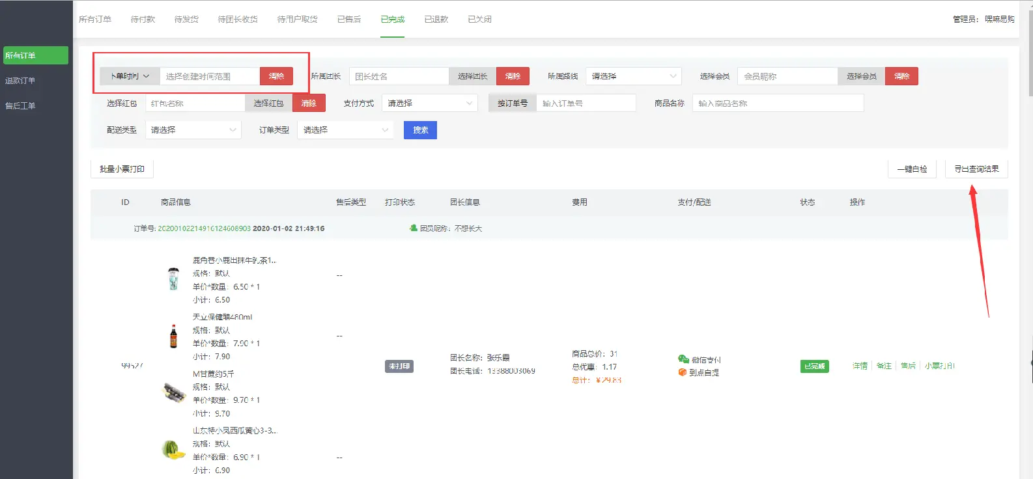Viewport: 1033px width, 479px height.
Task: Click the 团长名称: 张乐霞 text
Action: click(480, 358)
